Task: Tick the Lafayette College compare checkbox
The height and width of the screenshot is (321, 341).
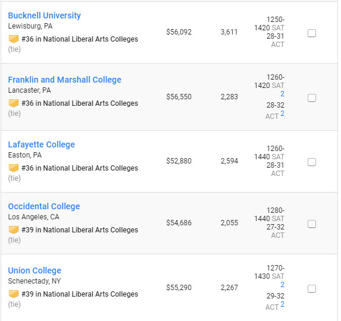Action: [312, 162]
